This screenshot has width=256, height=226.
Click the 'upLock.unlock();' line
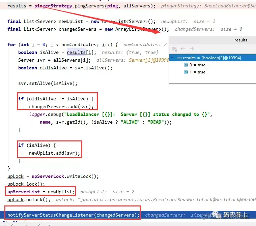pyautogui.click(x=29, y=200)
